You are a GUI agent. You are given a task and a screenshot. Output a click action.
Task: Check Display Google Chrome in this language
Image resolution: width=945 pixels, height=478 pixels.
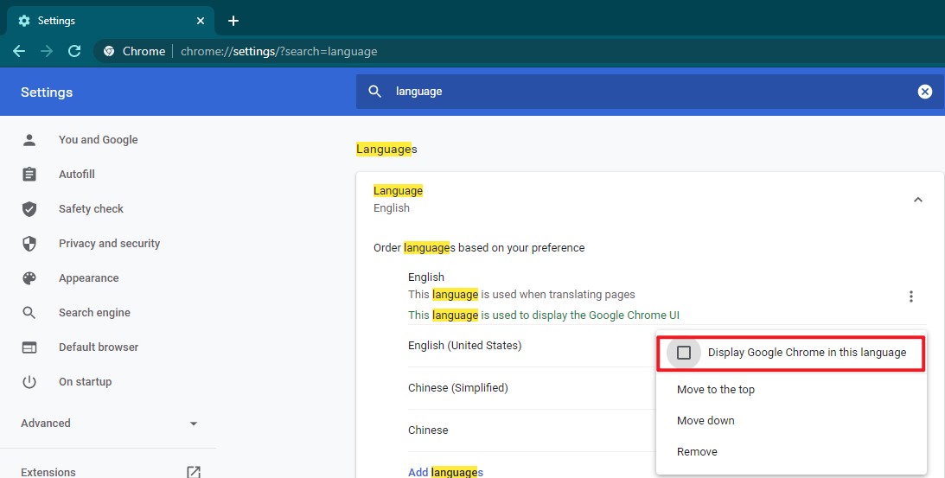click(683, 353)
